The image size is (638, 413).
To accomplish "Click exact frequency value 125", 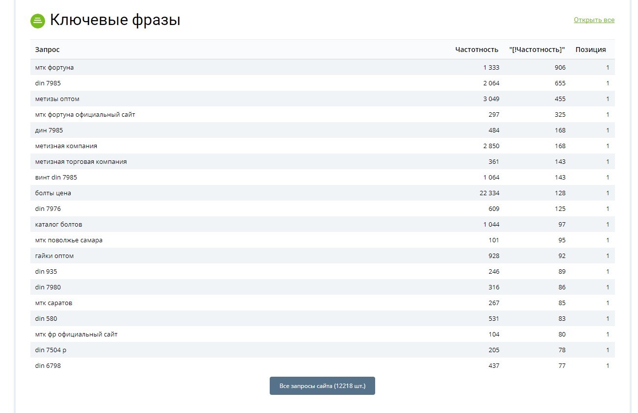I will click(x=560, y=208).
